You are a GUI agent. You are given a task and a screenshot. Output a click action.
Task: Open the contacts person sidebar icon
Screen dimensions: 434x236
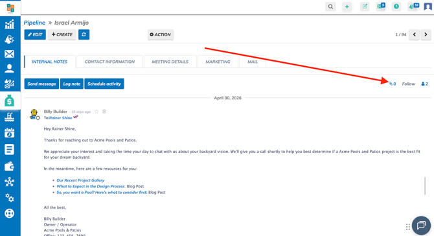10,69
